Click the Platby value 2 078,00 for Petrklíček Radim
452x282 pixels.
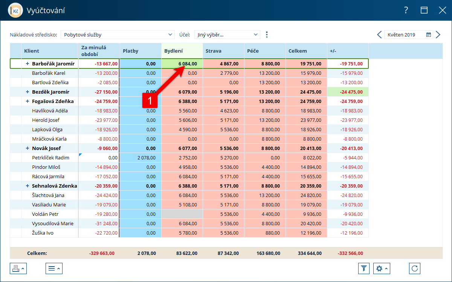pos(140,158)
